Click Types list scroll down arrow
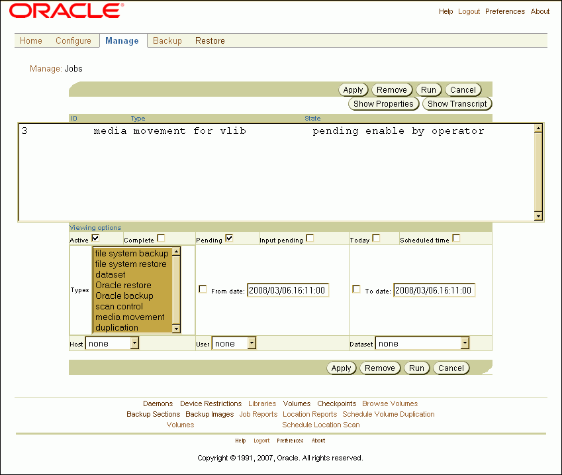This screenshot has width=562, height=475. click(x=176, y=329)
